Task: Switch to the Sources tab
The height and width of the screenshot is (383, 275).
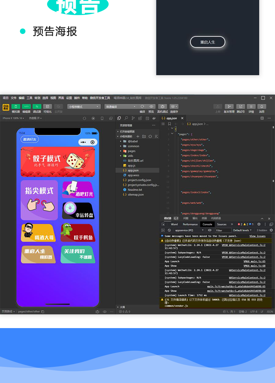Action: pyautogui.click(x=222, y=224)
